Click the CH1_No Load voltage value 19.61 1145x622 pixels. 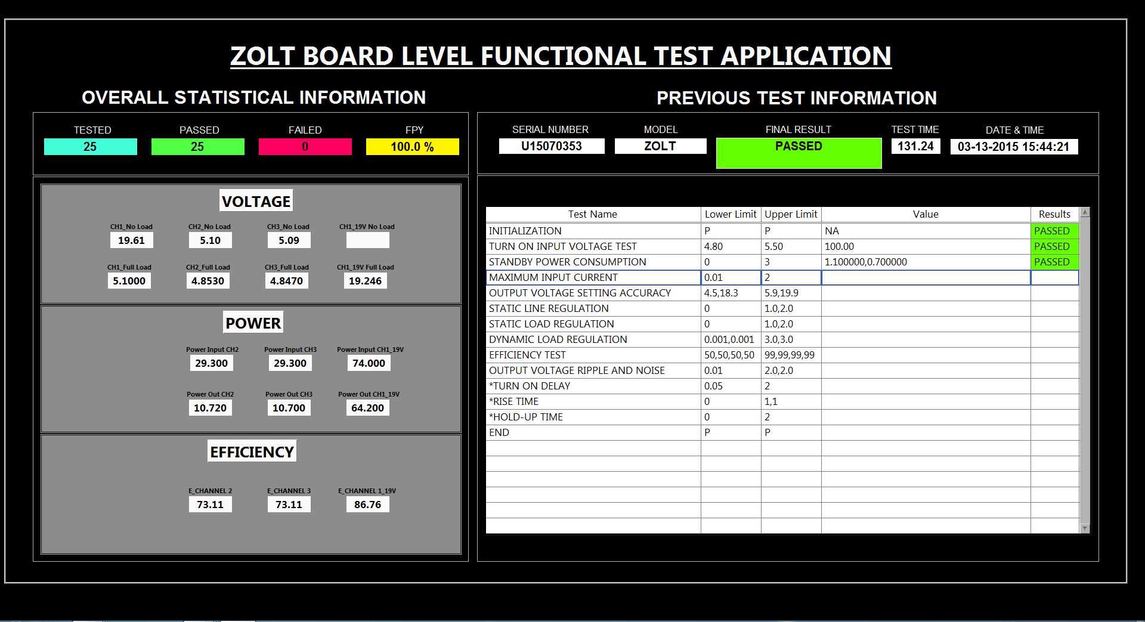(132, 240)
